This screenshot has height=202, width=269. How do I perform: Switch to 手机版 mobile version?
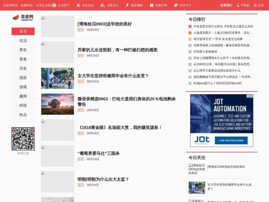[x=243, y=5]
